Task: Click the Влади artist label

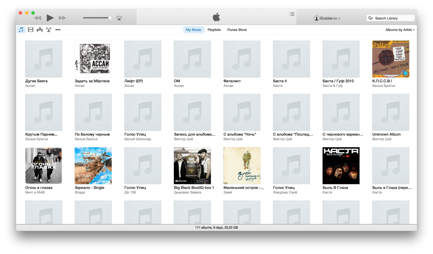Action: click(80, 192)
